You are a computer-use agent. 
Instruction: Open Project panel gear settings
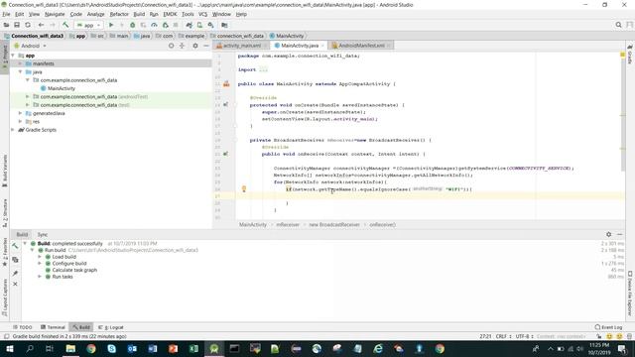click(195, 46)
